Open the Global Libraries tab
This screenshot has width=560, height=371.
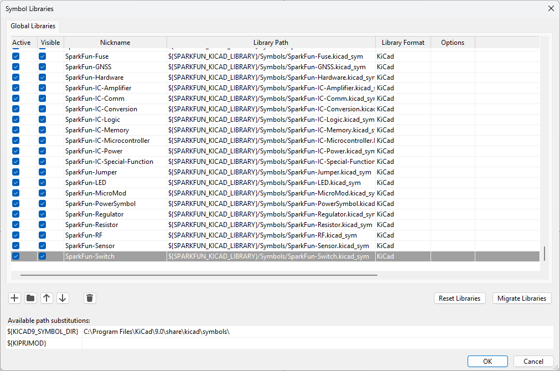point(33,26)
